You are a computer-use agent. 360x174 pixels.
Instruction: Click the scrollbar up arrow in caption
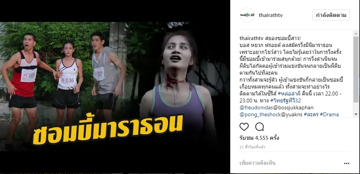(x=356, y=34)
